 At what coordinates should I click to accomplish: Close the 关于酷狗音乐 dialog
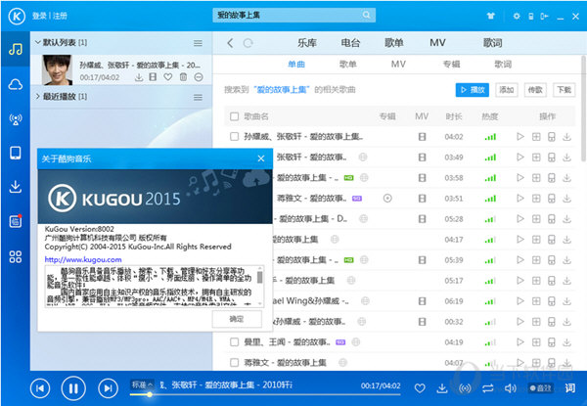click(261, 158)
